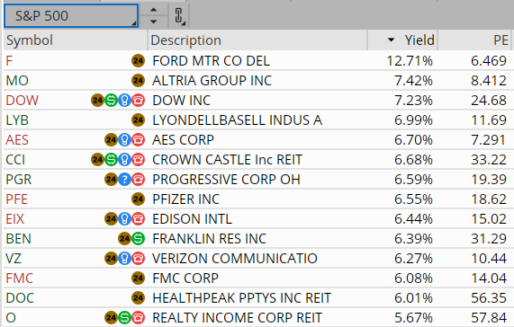
Task: Click the green dollar icon in O row
Action: 124,317
